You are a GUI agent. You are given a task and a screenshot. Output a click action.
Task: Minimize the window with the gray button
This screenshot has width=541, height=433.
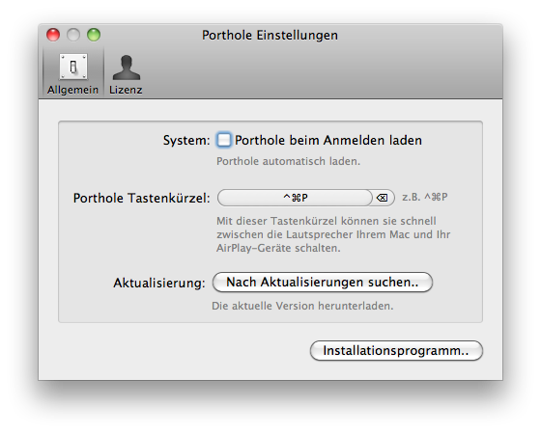point(73,35)
